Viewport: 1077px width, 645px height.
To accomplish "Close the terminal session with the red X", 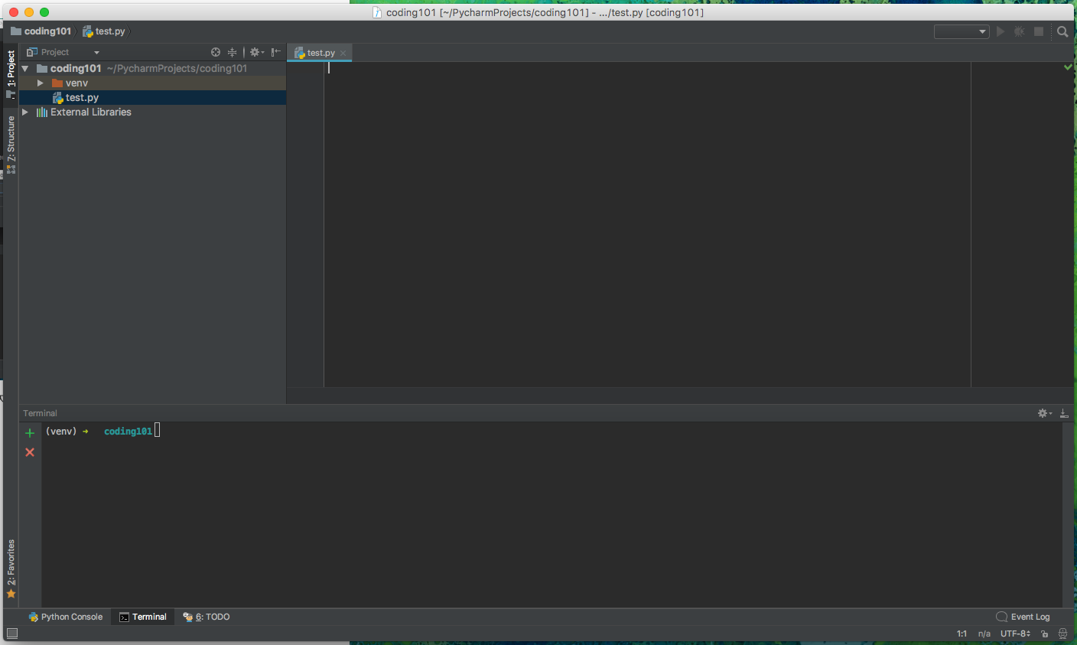I will point(30,452).
